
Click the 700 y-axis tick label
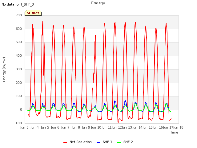pyautogui.click(x=19, y=15)
